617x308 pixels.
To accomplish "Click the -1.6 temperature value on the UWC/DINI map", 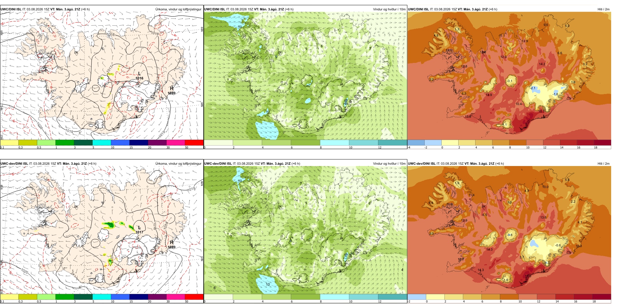I will point(555,94).
